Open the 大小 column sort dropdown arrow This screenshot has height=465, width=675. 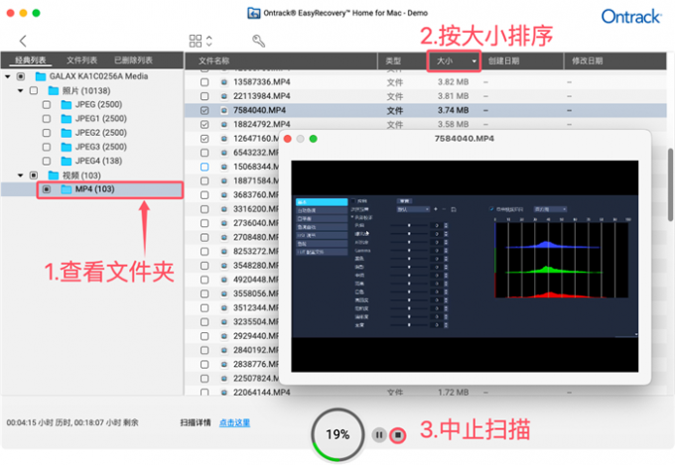(x=473, y=61)
